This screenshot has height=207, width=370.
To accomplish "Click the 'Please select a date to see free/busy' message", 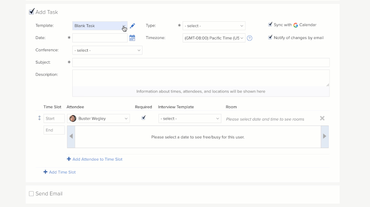I will pyautogui.click(x=198, y=137).
